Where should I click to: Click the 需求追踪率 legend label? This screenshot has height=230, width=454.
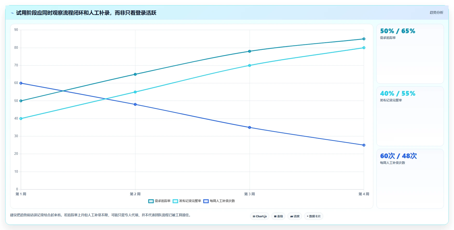click(x=163, y=201)
